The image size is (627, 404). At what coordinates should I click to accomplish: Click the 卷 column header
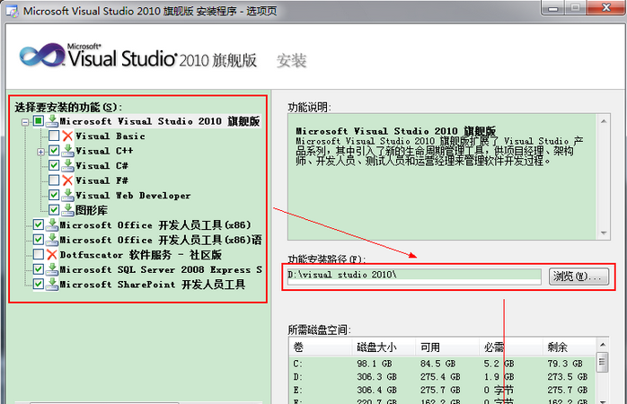320,347
